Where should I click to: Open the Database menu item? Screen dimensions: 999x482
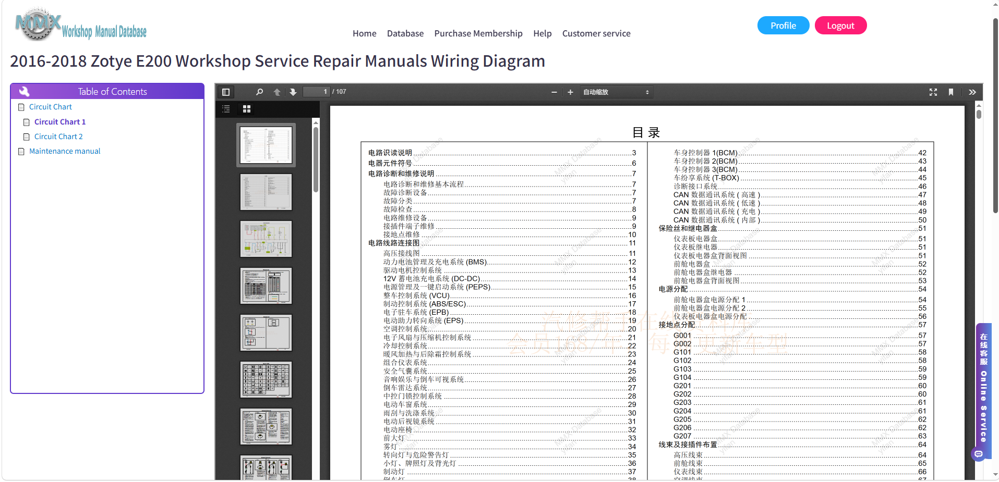(405, 33)
